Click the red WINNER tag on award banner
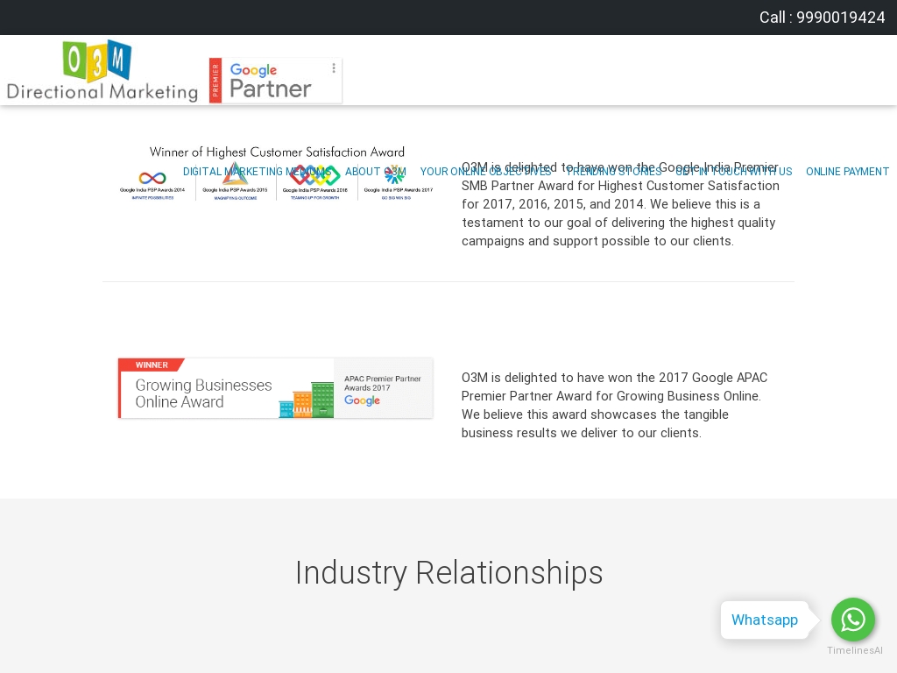The width and height of the screenshot is (897, 673). (152, 365)
